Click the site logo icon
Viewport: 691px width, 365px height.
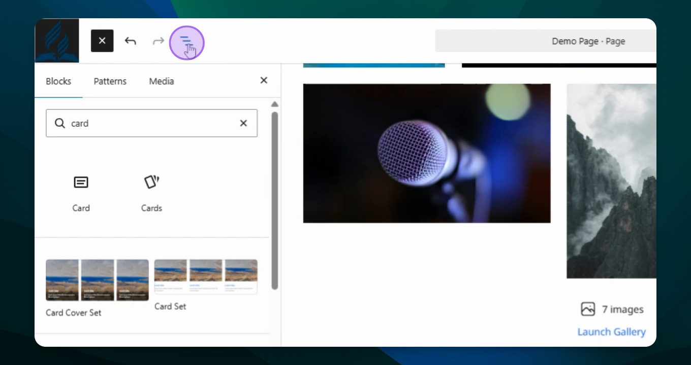click(57, 41)
